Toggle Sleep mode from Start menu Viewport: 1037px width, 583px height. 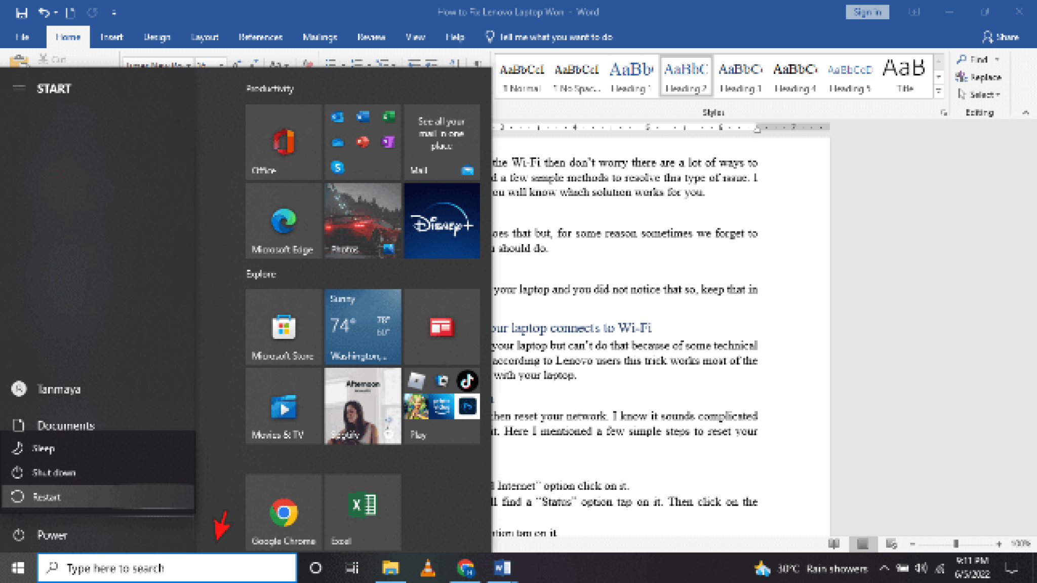tap(43, 448)
